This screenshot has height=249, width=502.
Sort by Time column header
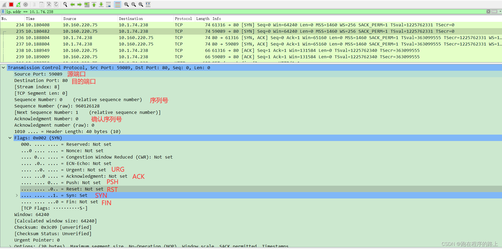click(x=43, y=19)
